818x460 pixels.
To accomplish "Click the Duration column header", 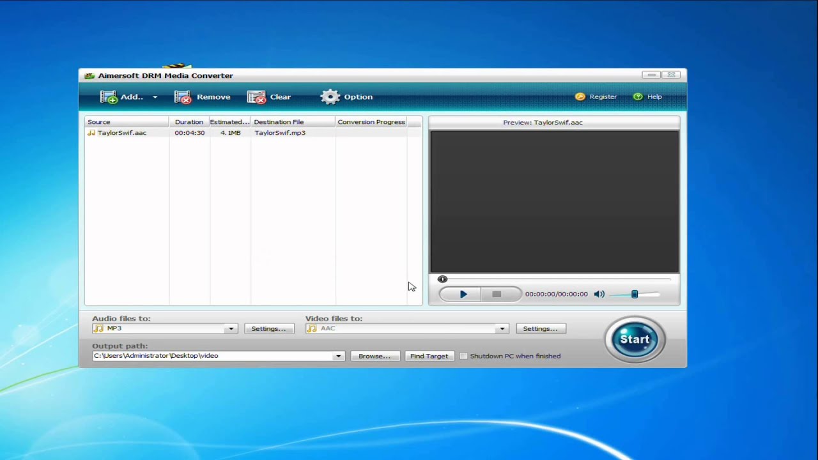I will (x=189, y=122).
